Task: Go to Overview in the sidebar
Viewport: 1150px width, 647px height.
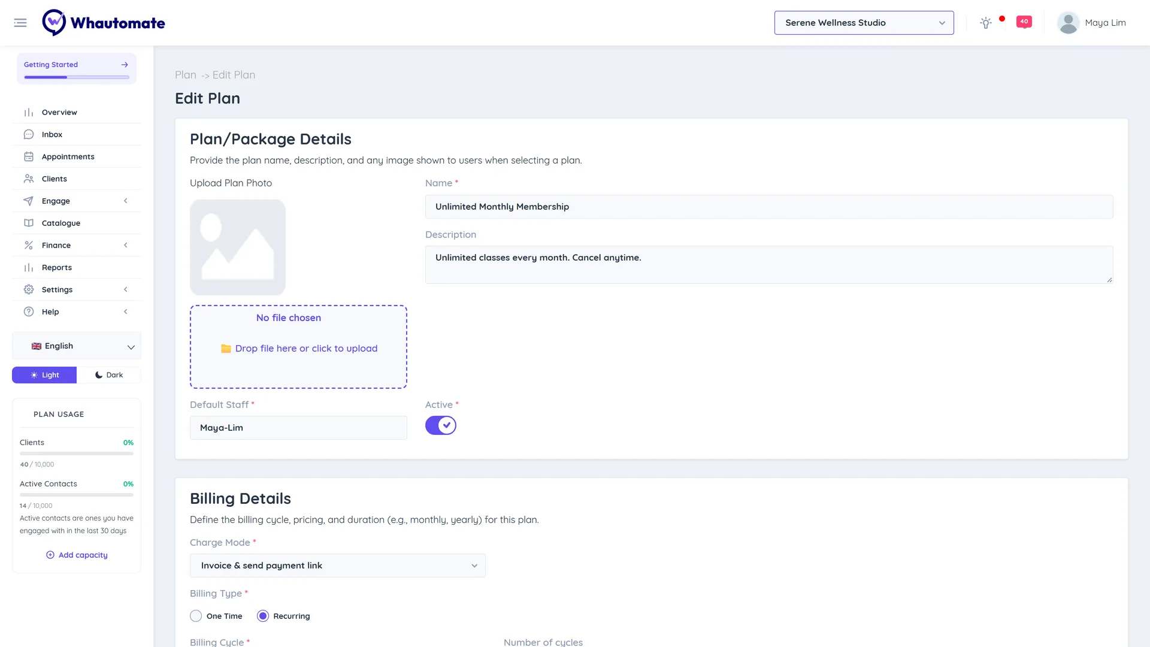Action: coord(77,112)
